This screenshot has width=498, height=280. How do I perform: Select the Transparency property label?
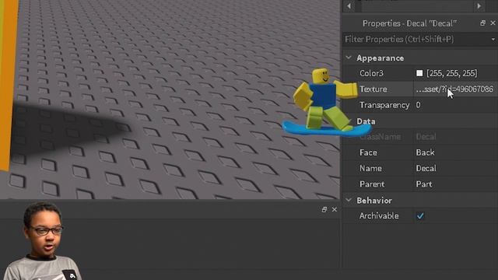[x=384, y=105]
